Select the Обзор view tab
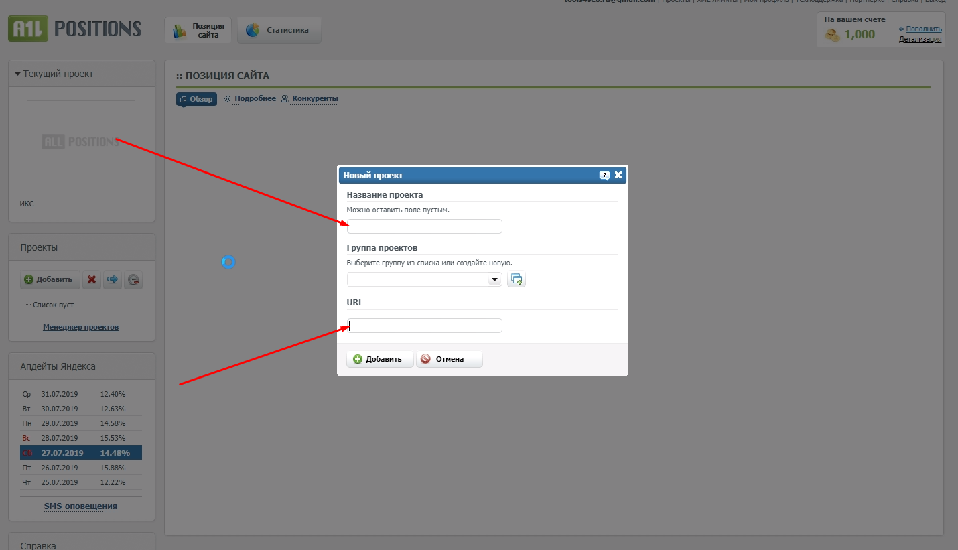 pyautogui.click(x=196, y=99)
